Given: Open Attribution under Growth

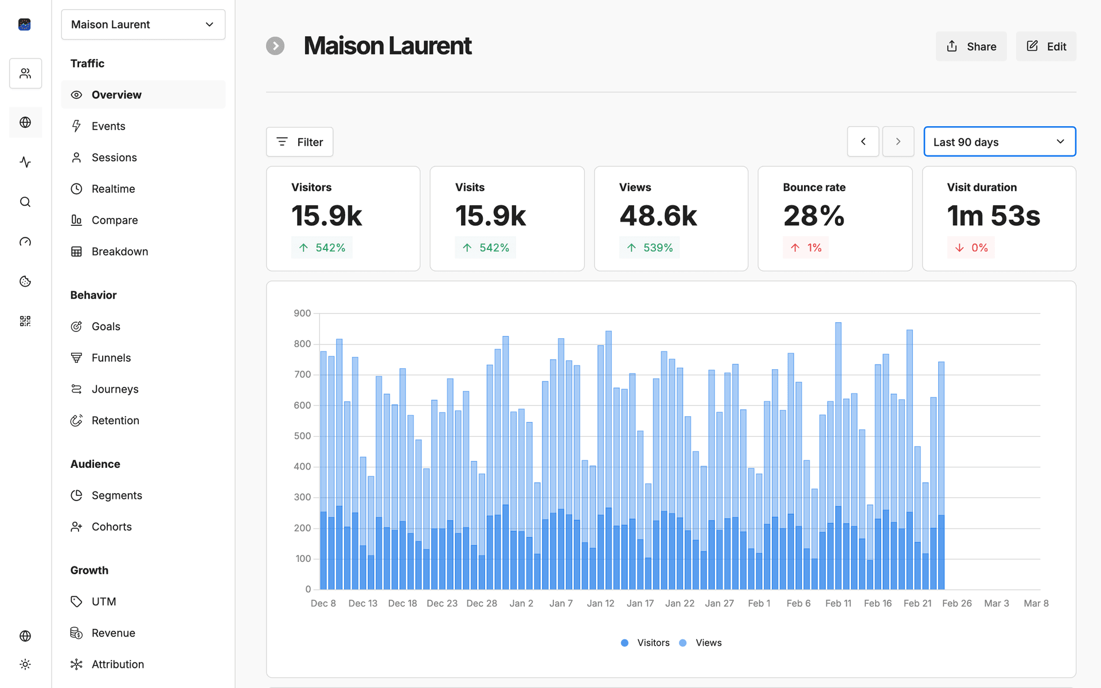Looking at the screenshot, I should tap(143, 664).
